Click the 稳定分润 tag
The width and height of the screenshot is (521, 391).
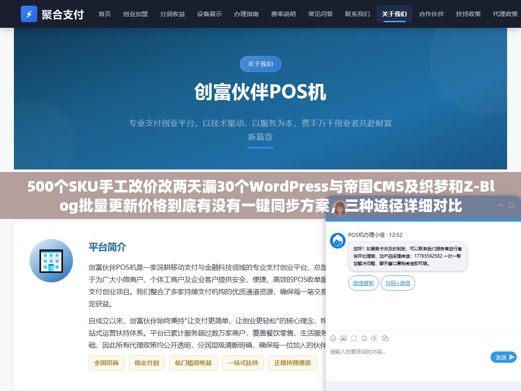coord(147,363)
